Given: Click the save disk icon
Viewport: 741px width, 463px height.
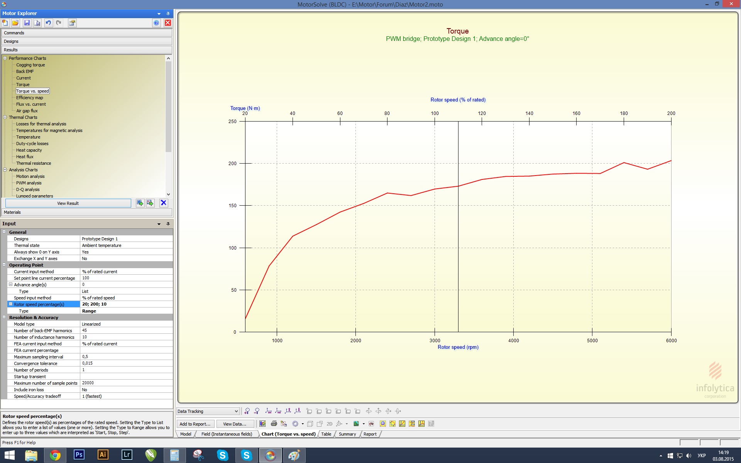Looking at the screenshot, I should click(x=27, y=23).
